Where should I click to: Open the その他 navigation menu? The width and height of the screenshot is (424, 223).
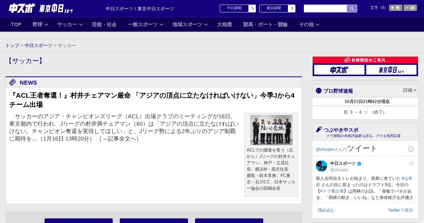(306, 24)
